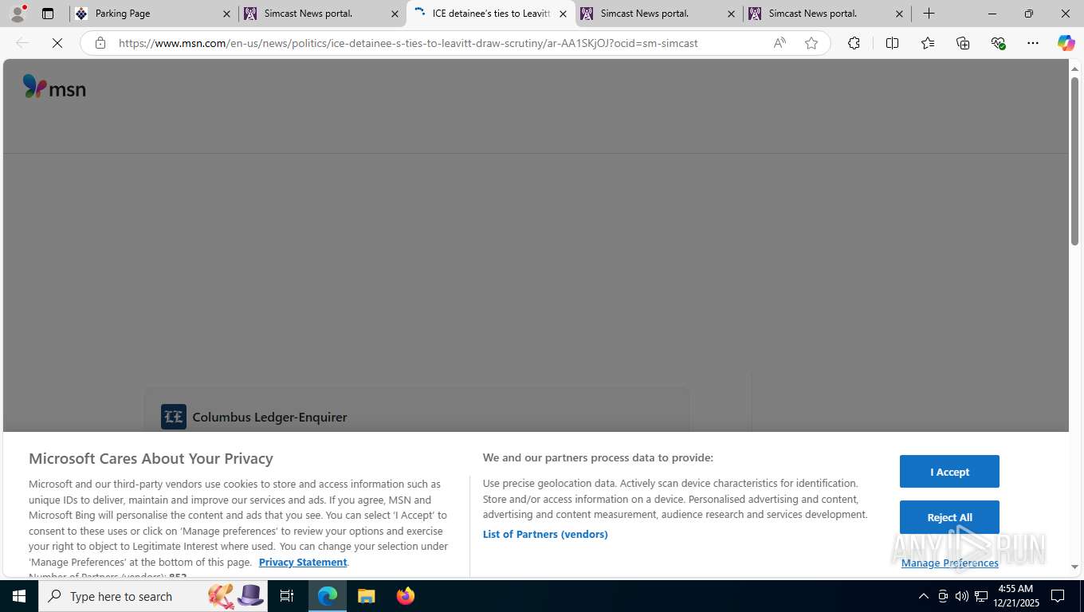Screen dimensions: 1084x612
Task: Launch Firefox from the taskbar
Action: coord(405,596)
